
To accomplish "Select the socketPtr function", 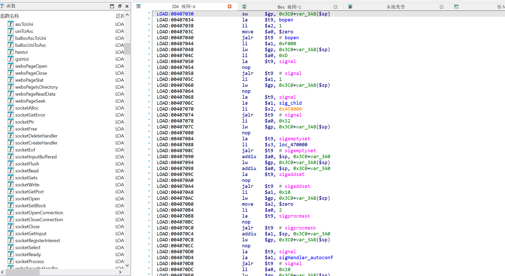I will tap(25, 122).
